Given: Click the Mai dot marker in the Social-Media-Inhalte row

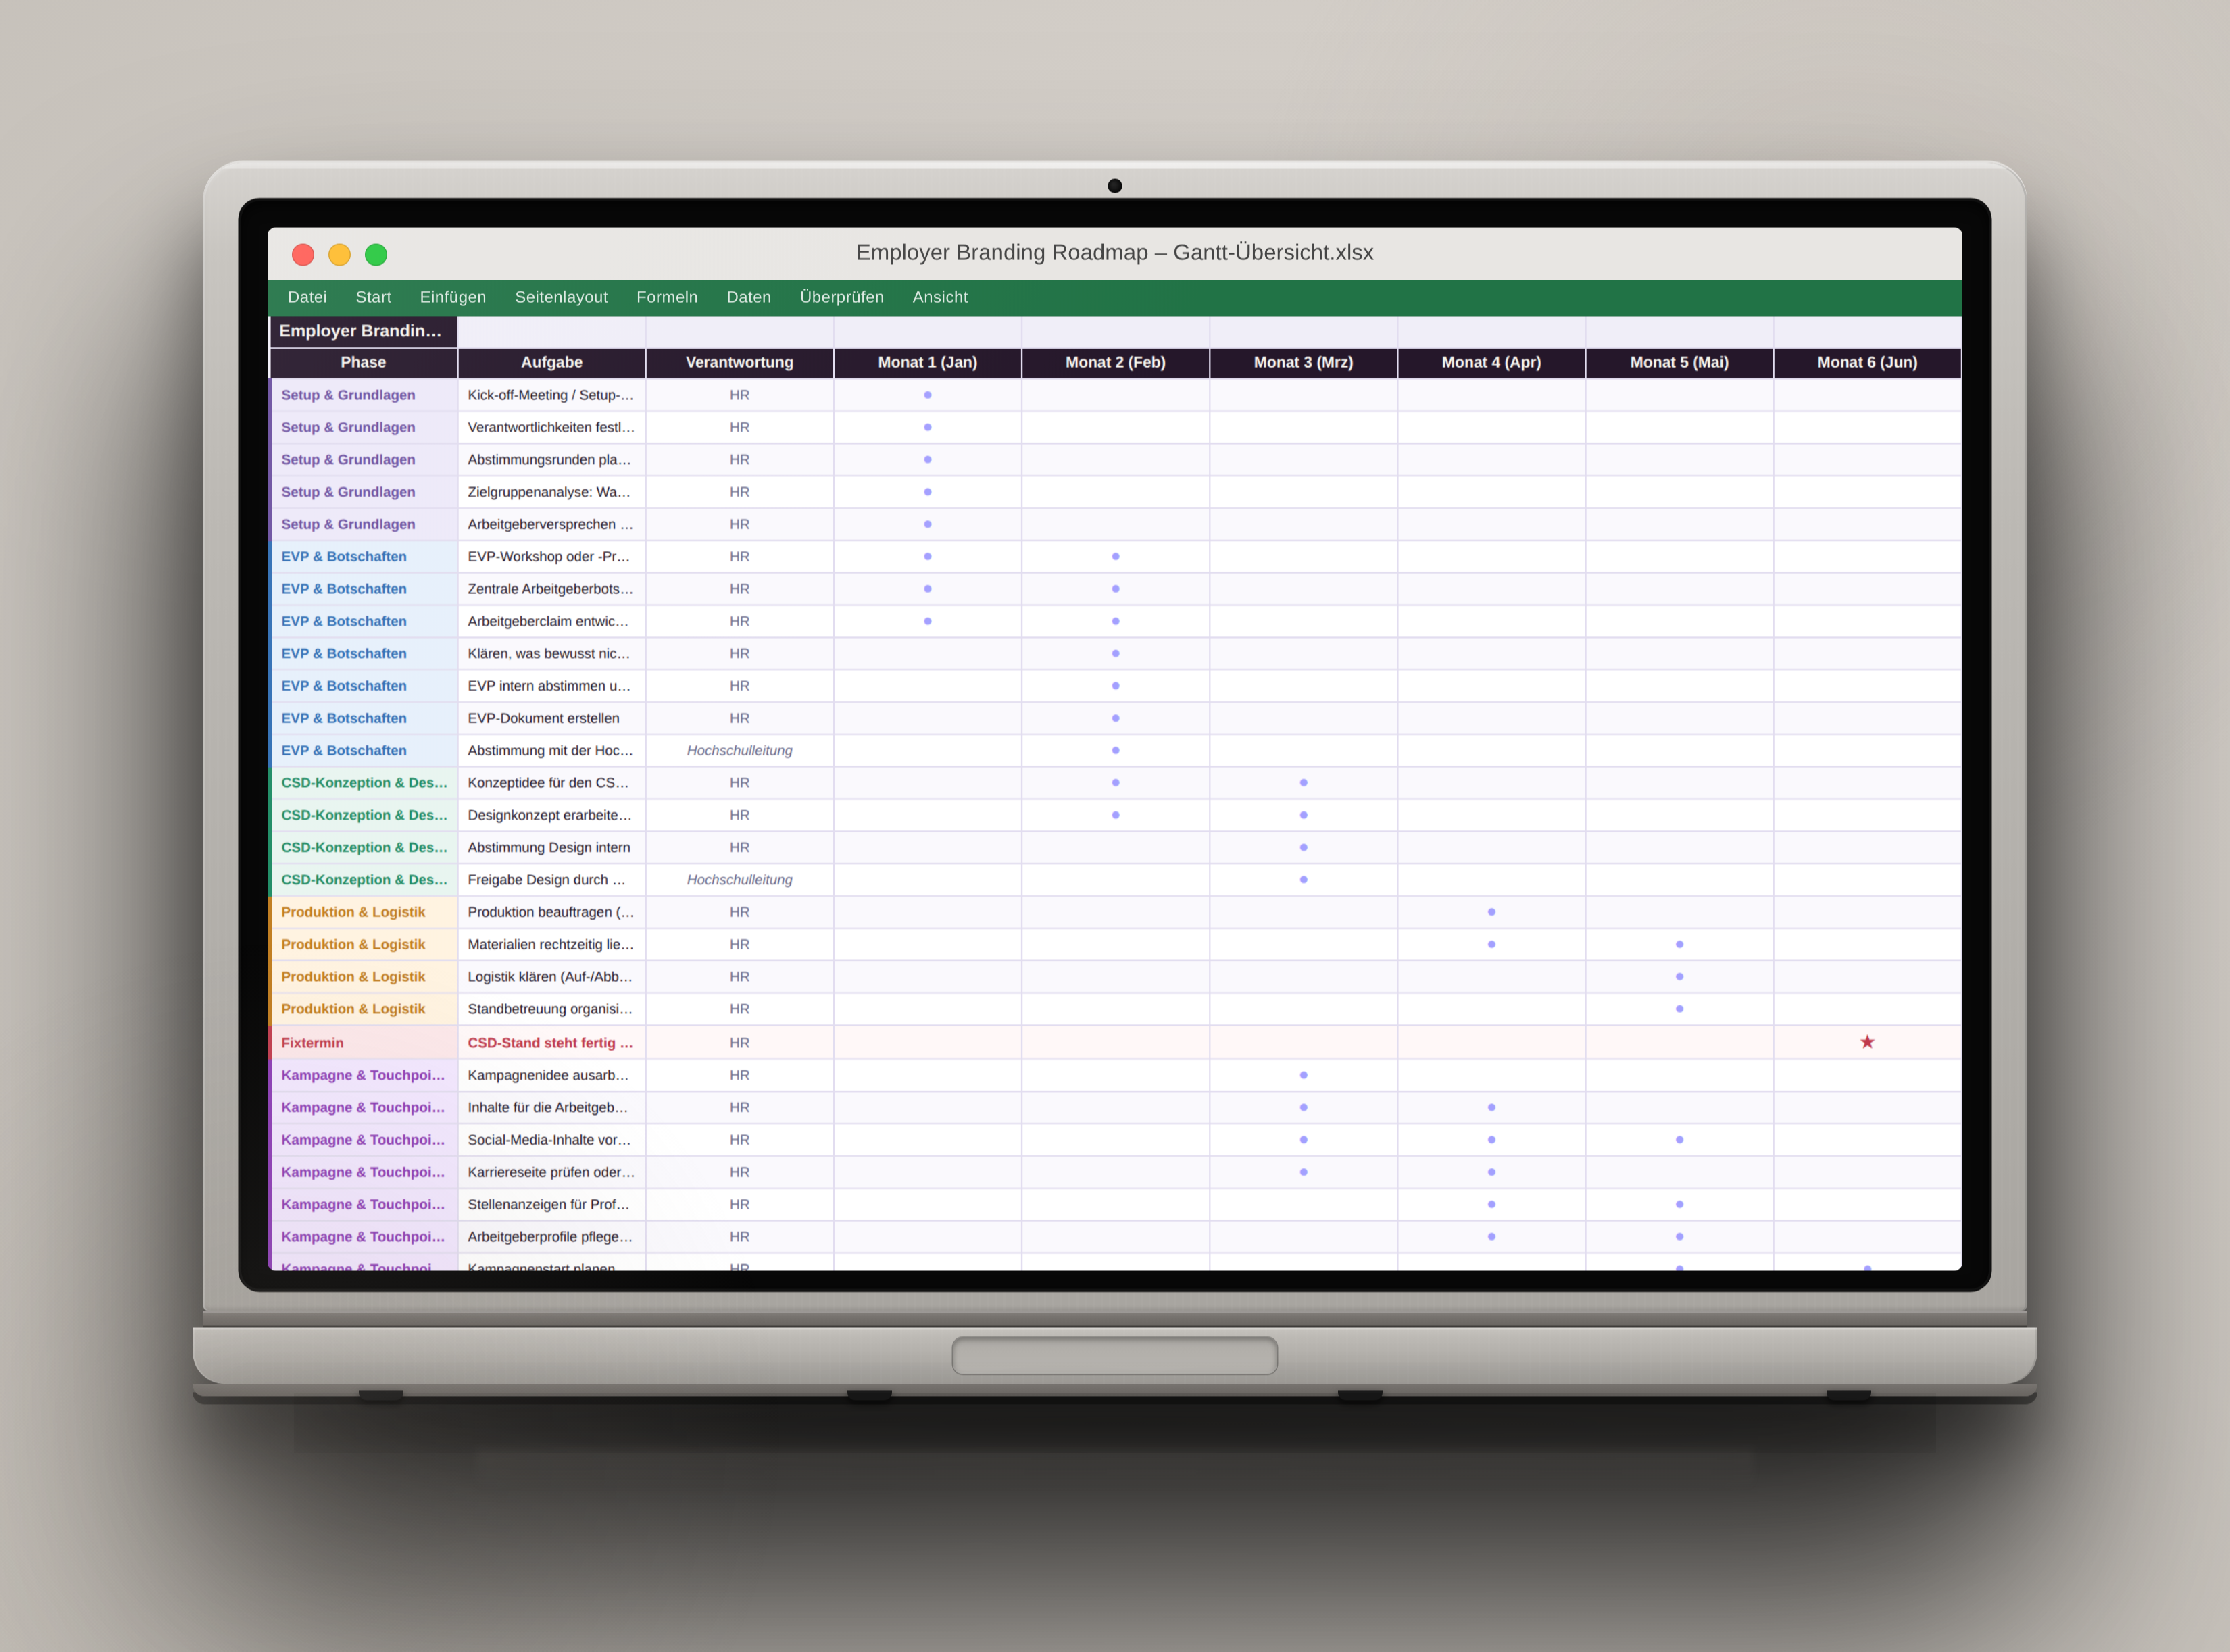Looking at the screenshot, I should tap(1679, 1140).
